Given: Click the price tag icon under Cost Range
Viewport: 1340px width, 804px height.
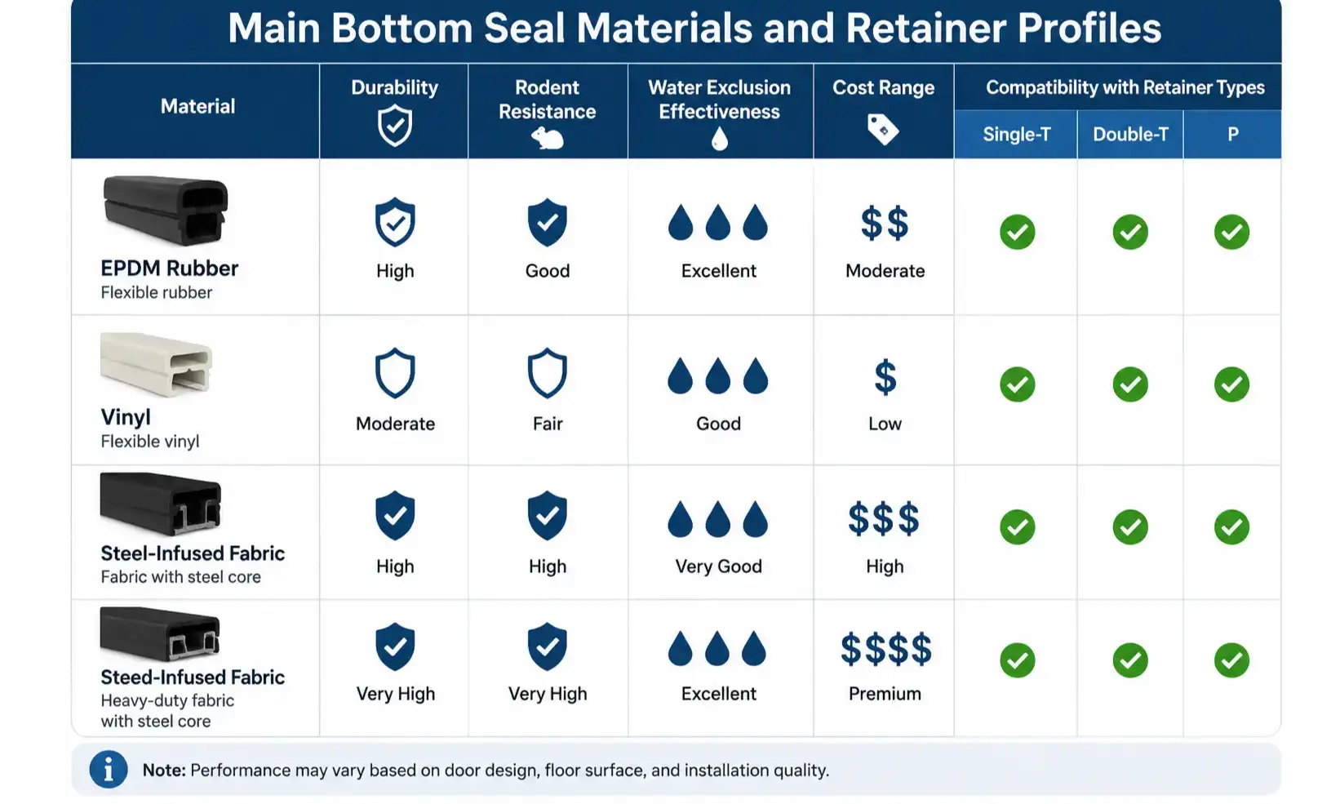Looking at the screenshot, I should click(883, 129).
